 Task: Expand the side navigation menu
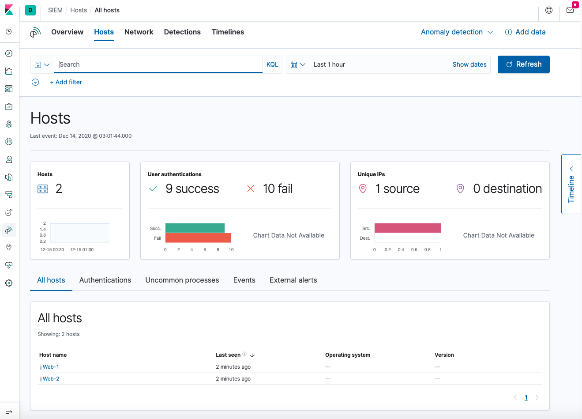click(x=9, y=411)
